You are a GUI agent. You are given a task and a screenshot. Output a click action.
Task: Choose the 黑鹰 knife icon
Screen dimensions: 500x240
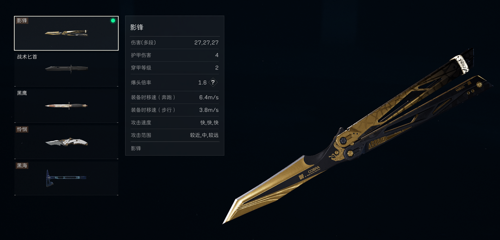pyautogui.click(x=66, y=105)
